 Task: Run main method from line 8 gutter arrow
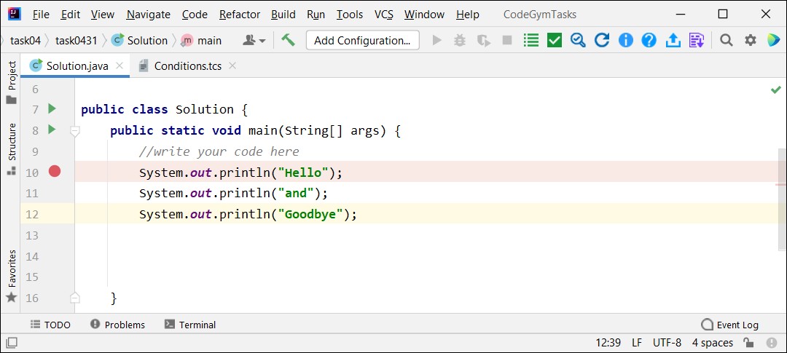coord(52,130)
